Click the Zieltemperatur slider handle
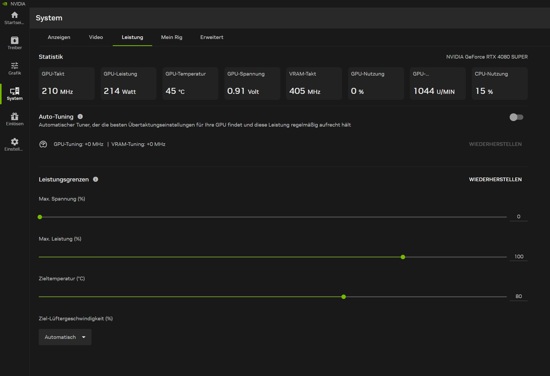This screenshot has width=550, height=376. click(x=344, y=297)
